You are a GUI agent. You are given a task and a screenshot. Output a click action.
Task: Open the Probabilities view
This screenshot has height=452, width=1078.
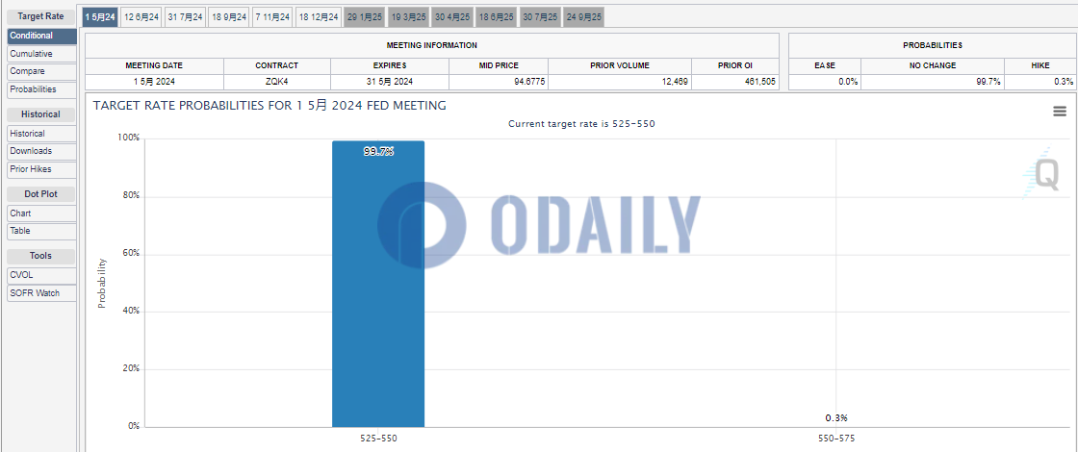click(41, 89)
